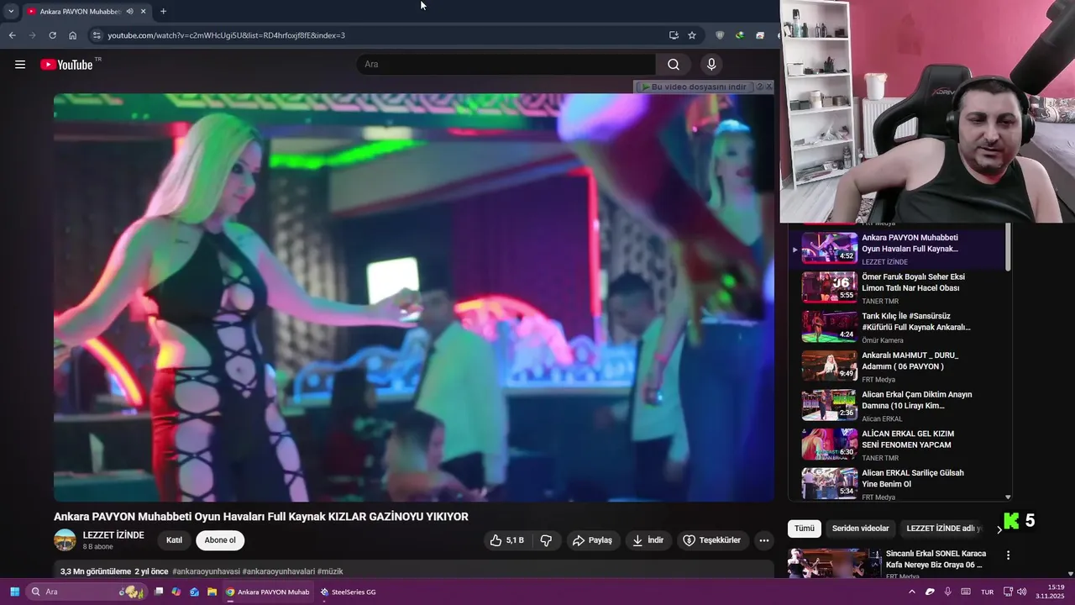Click the #müzik hashtag

pos(330,571)
